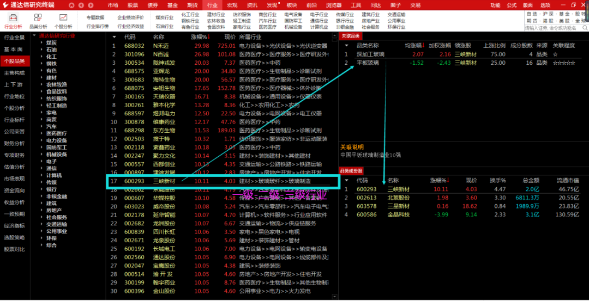Screen dimensions: 589x301
Task: Open the 交易 menu
Action: [x=416, y=5]
